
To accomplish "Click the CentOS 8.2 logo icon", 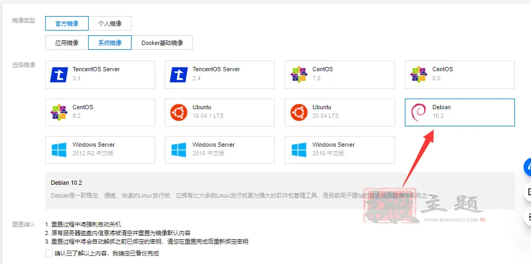I will coord(59,112).
